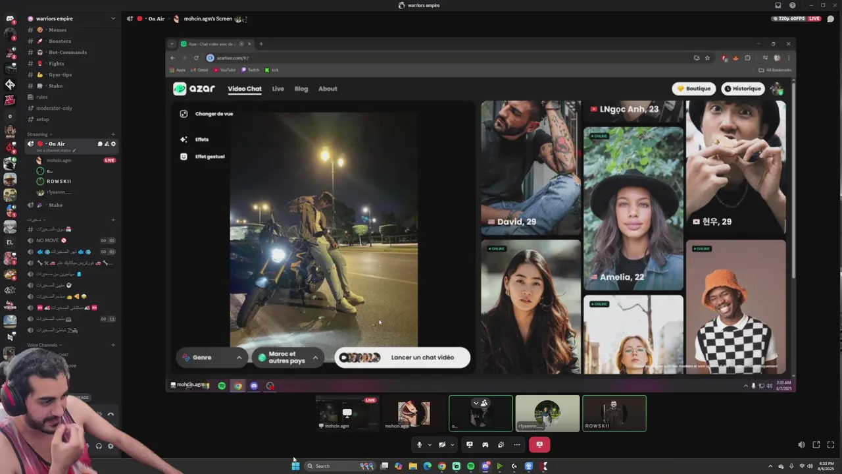The image size is (842, 474).
Task: Open the Fights channel
Action: coord(71,63)
